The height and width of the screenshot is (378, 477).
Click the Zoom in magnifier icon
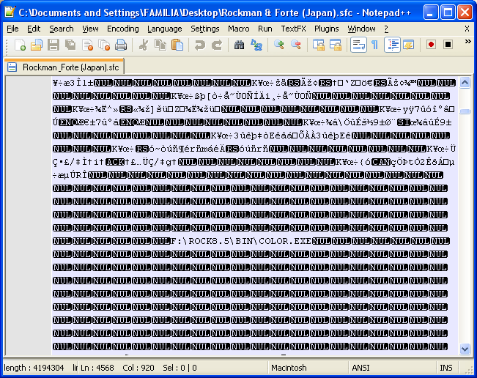(278, 45)
